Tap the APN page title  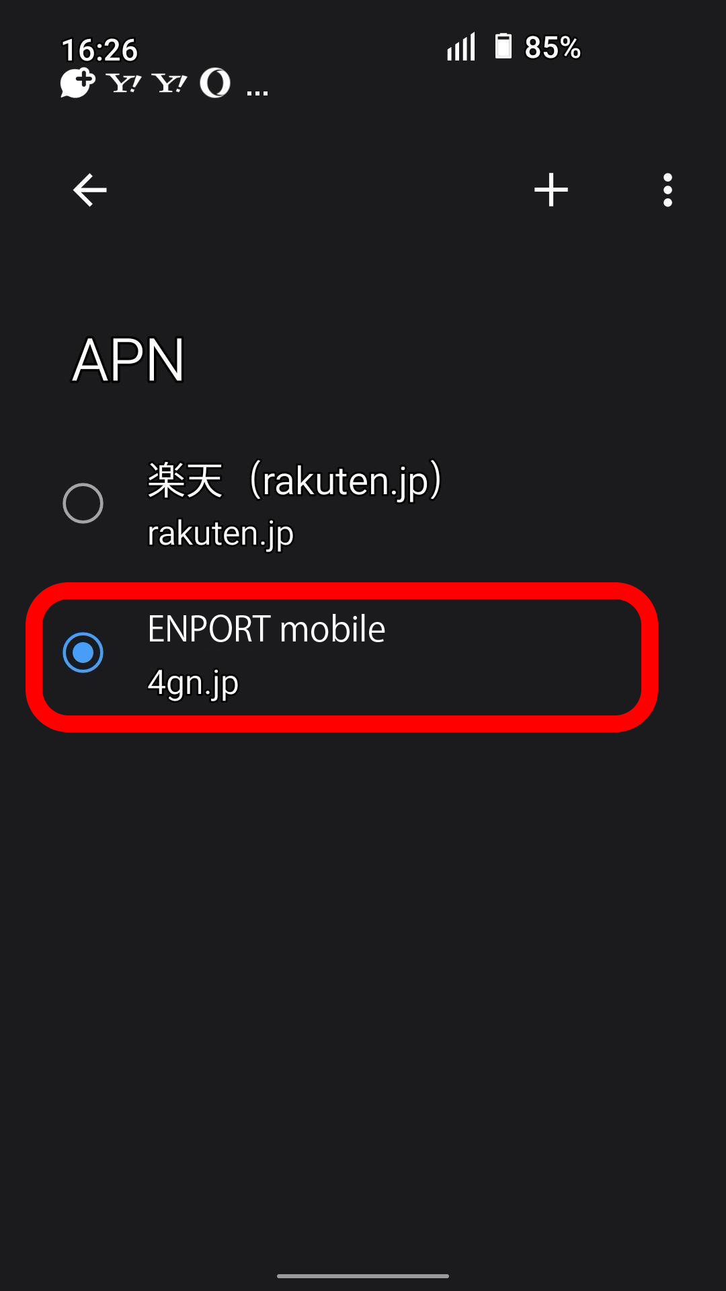[128, 360]
